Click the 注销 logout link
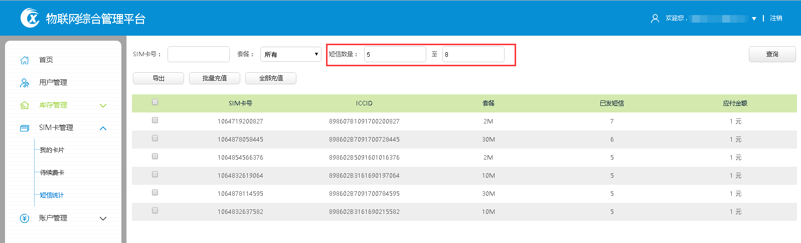801x243 pixels. pos(776,18)
